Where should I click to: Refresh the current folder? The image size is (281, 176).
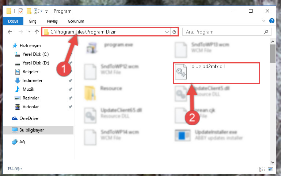[x=174, y=32]
